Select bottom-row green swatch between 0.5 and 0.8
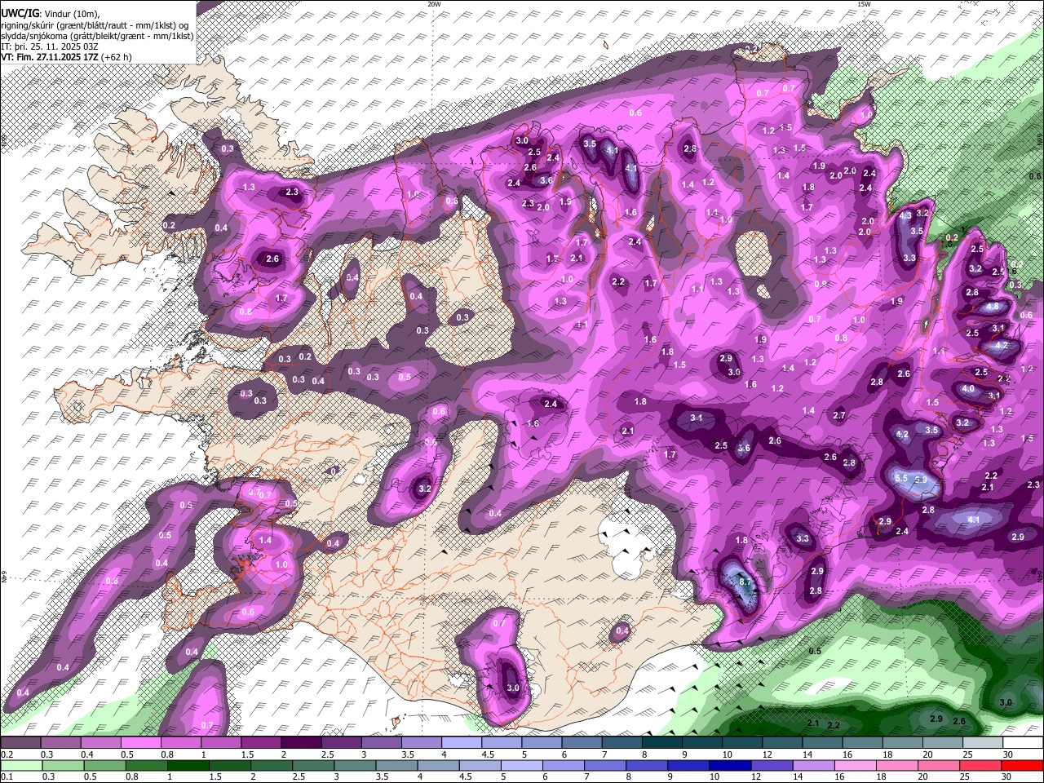Screen dimensions: 1044x783 104,765
